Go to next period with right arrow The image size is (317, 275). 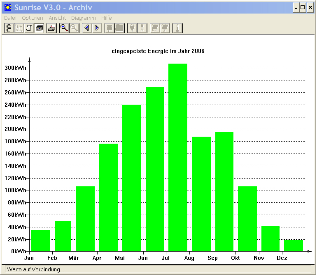(97, 28)
